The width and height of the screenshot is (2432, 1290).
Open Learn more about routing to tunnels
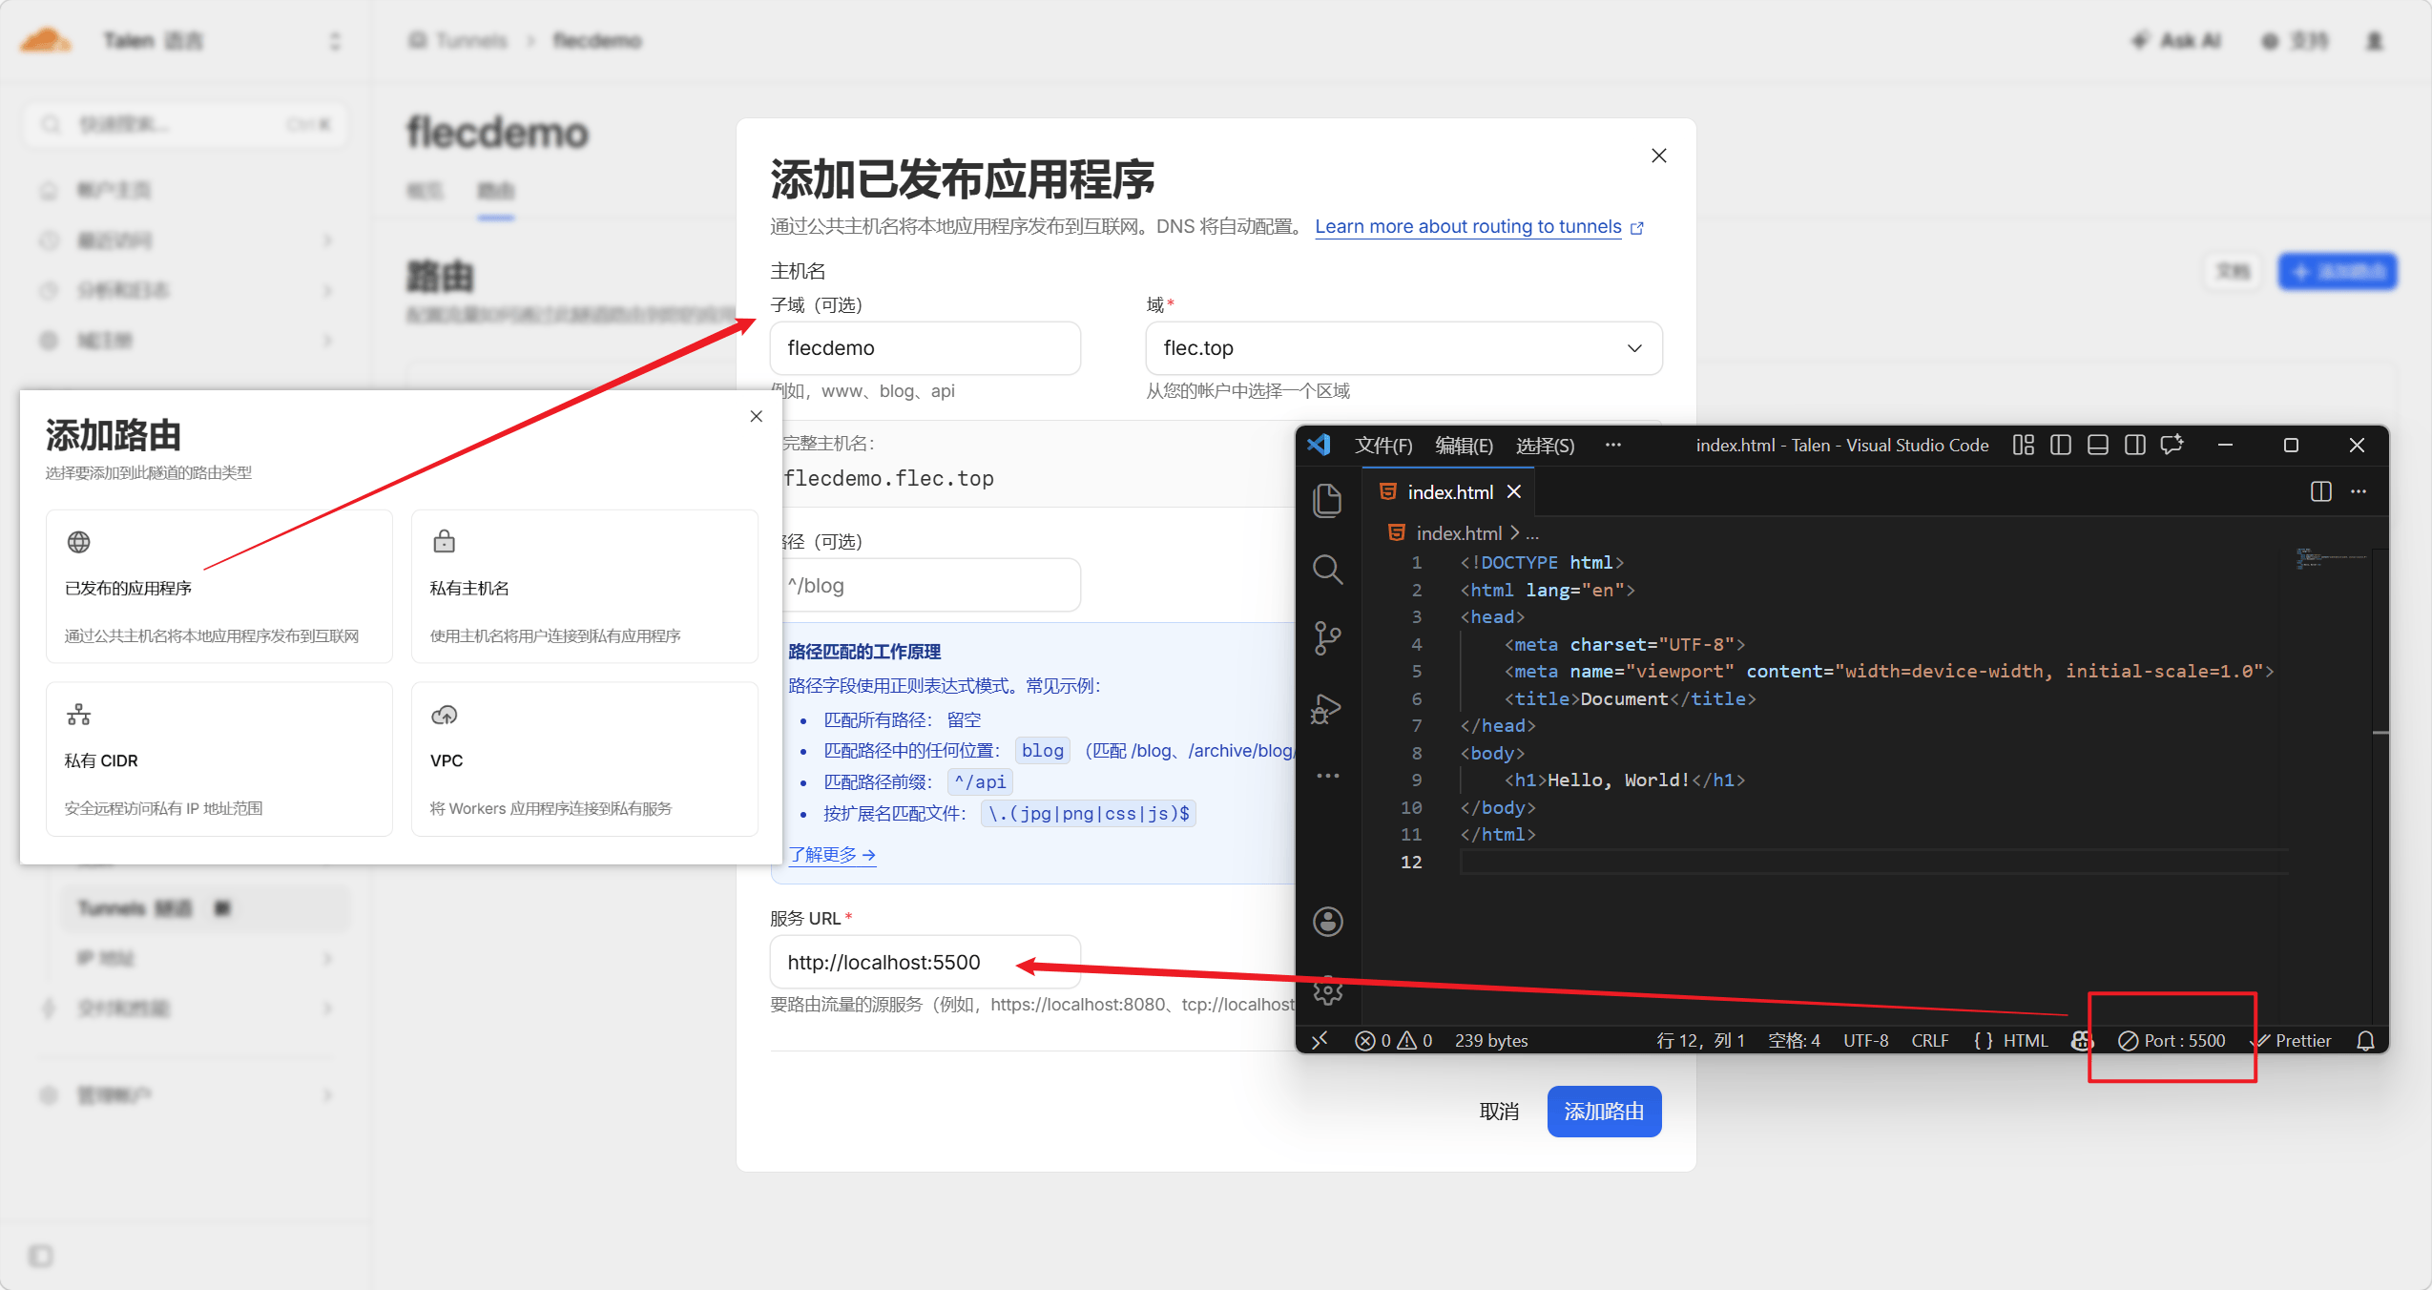pyautogui.click(x=1467, y=227)
